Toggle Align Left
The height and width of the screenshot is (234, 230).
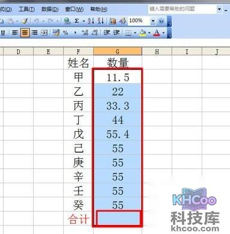pos(15,32)
